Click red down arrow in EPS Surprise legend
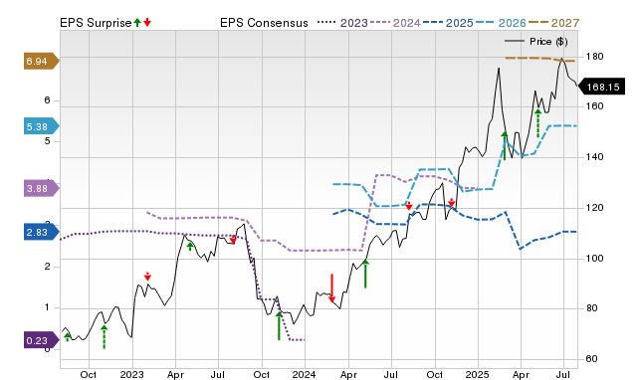Screen dimensions: 637x380 point(147,23)
